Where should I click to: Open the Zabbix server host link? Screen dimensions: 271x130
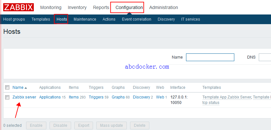pos(24,97)
